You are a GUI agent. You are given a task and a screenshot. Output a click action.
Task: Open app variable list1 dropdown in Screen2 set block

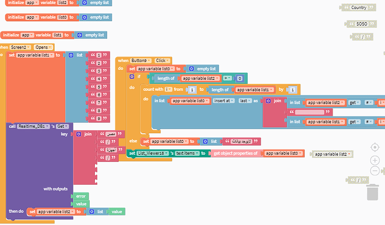[35, 55]
